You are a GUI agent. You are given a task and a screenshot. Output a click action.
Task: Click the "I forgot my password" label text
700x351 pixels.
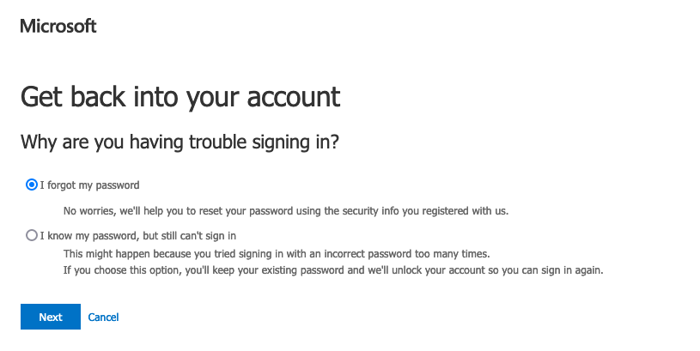[x=89, y=185]
